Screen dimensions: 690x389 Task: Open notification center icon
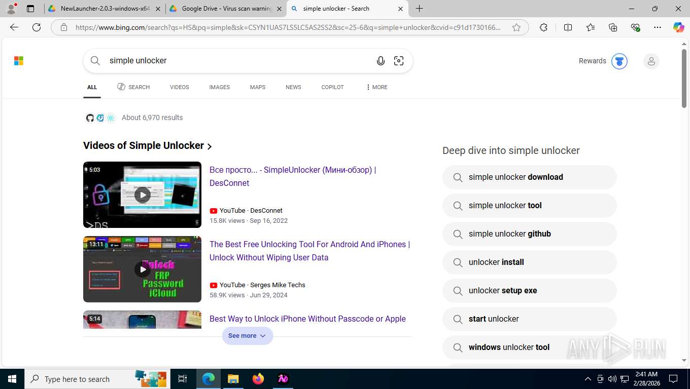pyautogui.click(x=673, y=379)
